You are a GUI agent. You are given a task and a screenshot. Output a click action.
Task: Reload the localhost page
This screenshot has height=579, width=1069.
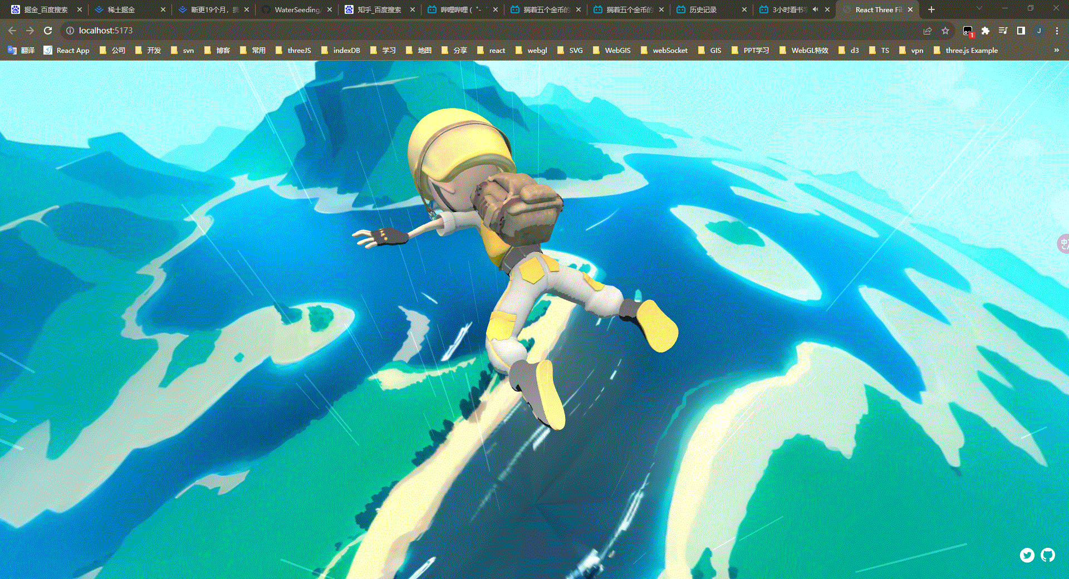click(48, 31)
